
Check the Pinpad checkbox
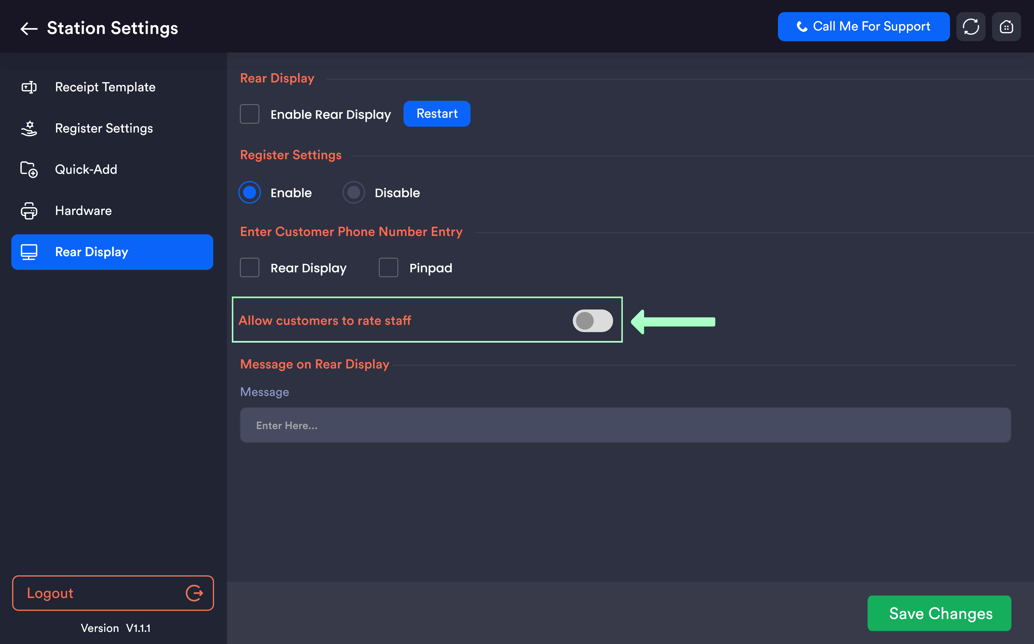tap(388, 268)
